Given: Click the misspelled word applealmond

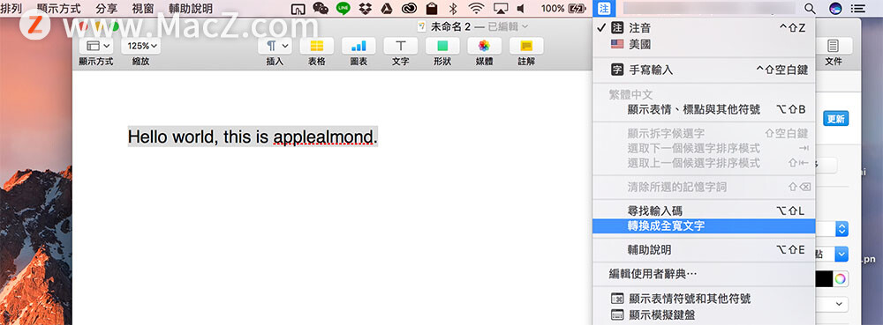Looking at the screenshot, I should 323,137.
